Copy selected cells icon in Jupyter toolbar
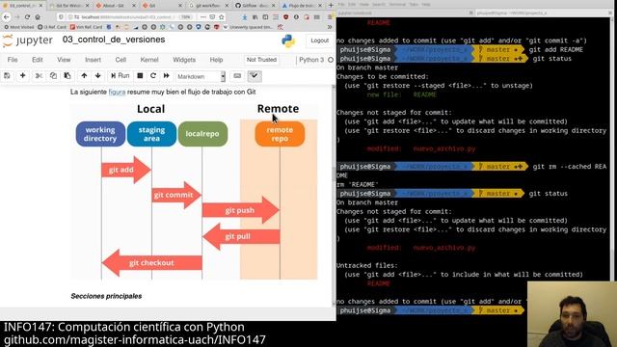 point(53,76)
